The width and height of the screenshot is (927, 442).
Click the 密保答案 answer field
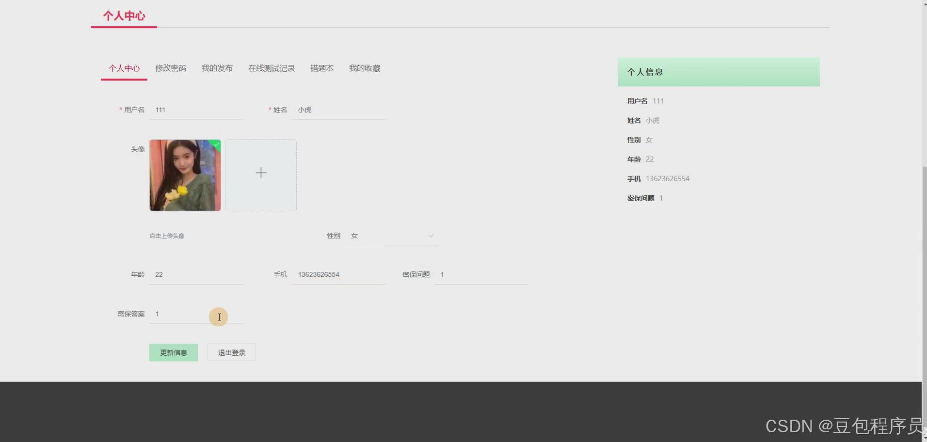click(x=196, y=314)
